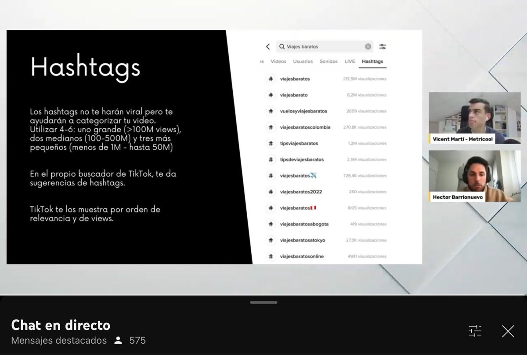Click the # icon beside tipsviajesbaratos
Image resolution: width=527 pixels, height=355 pixels.
[271, 144]
